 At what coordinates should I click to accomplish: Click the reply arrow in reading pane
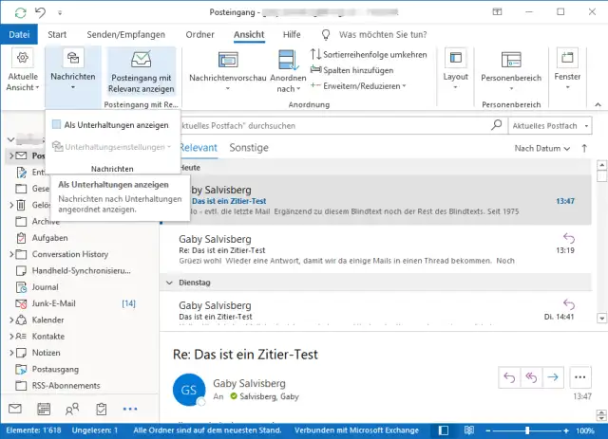(508, 376)
